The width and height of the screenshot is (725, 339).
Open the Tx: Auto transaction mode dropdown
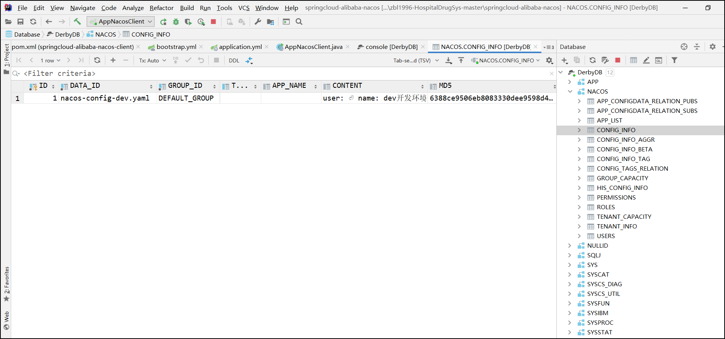(x=153, y=60)
